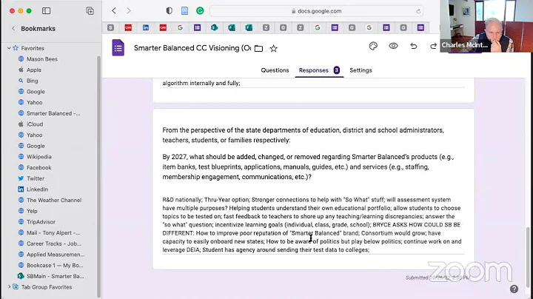The image size is (533, 299).
Task: Click the 'From the perspective of the state' text
Action: pyautogui.click(x=304, y=135)
